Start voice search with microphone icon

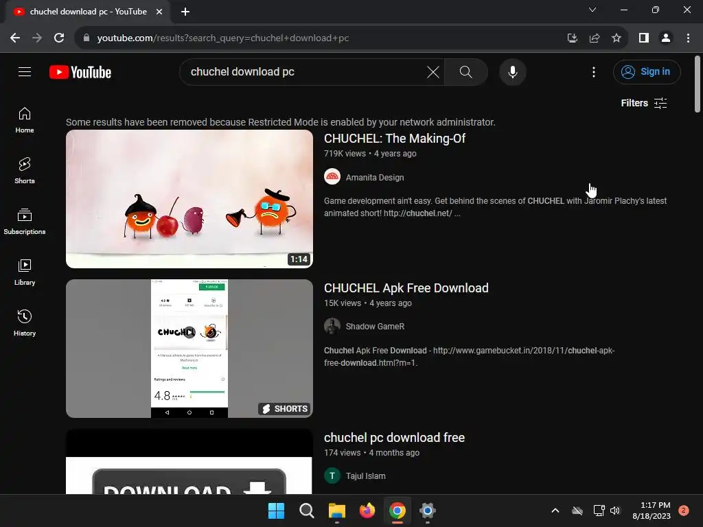click(x=512, y=71)
